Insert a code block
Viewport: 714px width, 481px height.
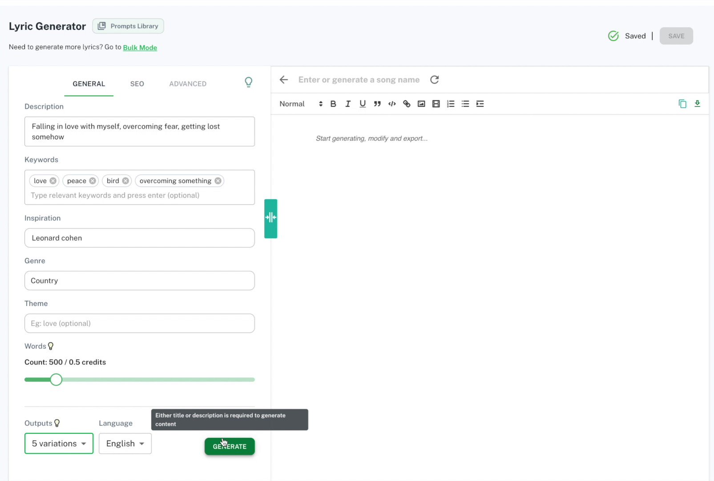(392, 104)
